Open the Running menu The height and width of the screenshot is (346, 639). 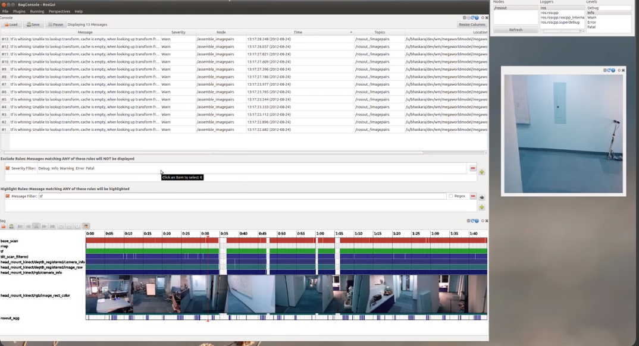tap(37, 11)
